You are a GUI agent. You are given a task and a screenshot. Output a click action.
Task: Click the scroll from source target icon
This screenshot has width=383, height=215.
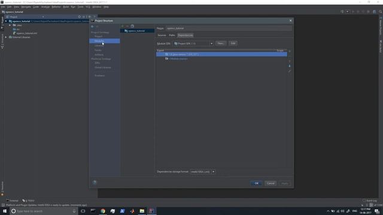pos(79,17)
